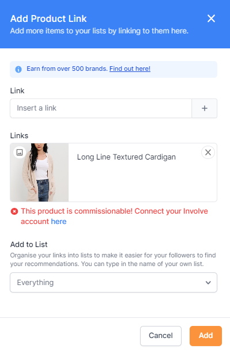230x353 pixels.
Task: Click the 'Links' section label
Action: pos(19,136)
